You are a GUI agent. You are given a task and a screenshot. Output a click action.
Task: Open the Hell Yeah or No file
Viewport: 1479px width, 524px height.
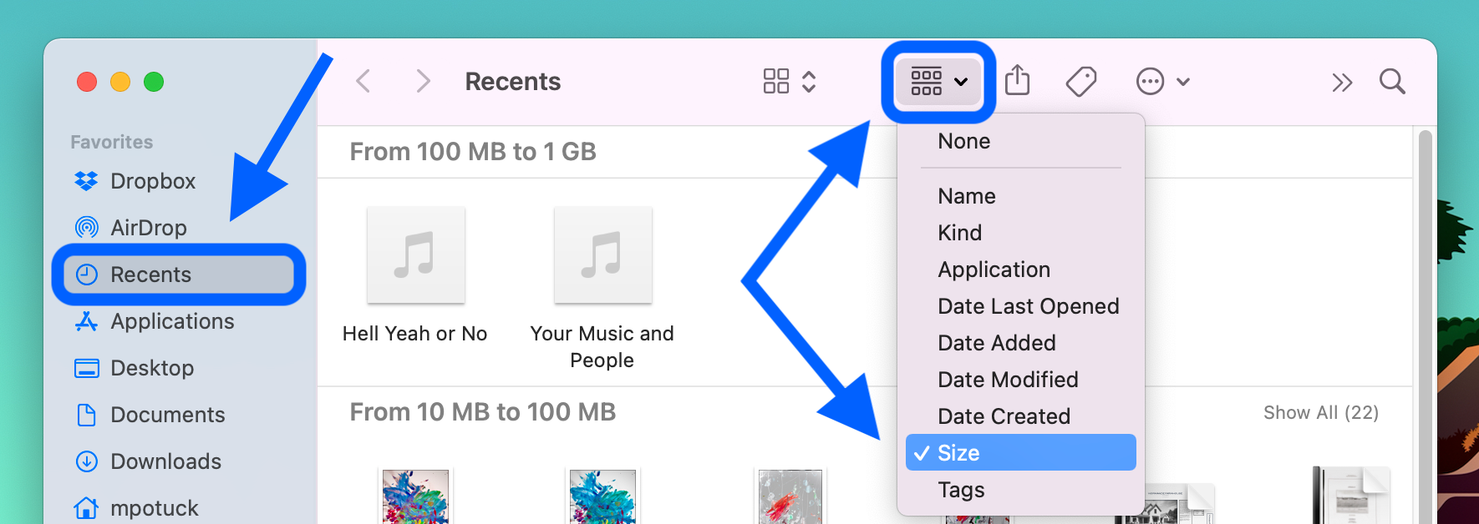[414, 255]
